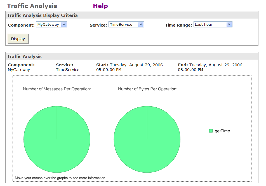Click the End time 06:00:00 PM

190,70
